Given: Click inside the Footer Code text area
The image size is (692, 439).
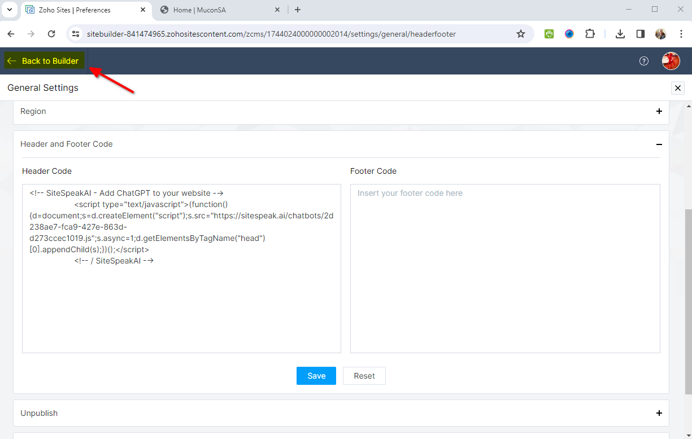Looking at the screenshot, I should pyautogui.click(x=505, y=269).
